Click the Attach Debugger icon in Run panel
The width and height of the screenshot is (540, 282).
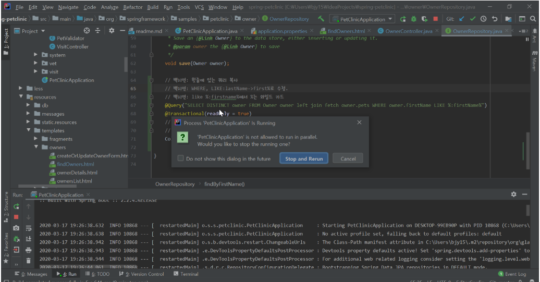tap(16, 239)
